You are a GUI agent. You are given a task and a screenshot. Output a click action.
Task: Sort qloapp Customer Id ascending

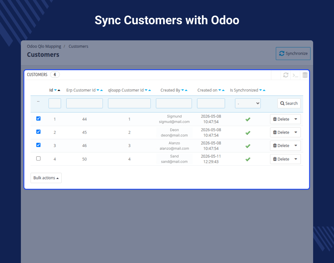(x=150, y=90)
